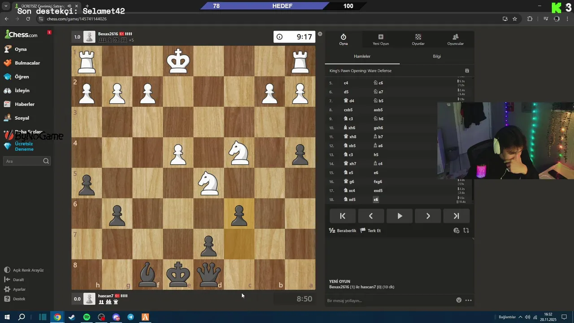
Task: Reload the chess.com page
Action: tap(28, 19)
